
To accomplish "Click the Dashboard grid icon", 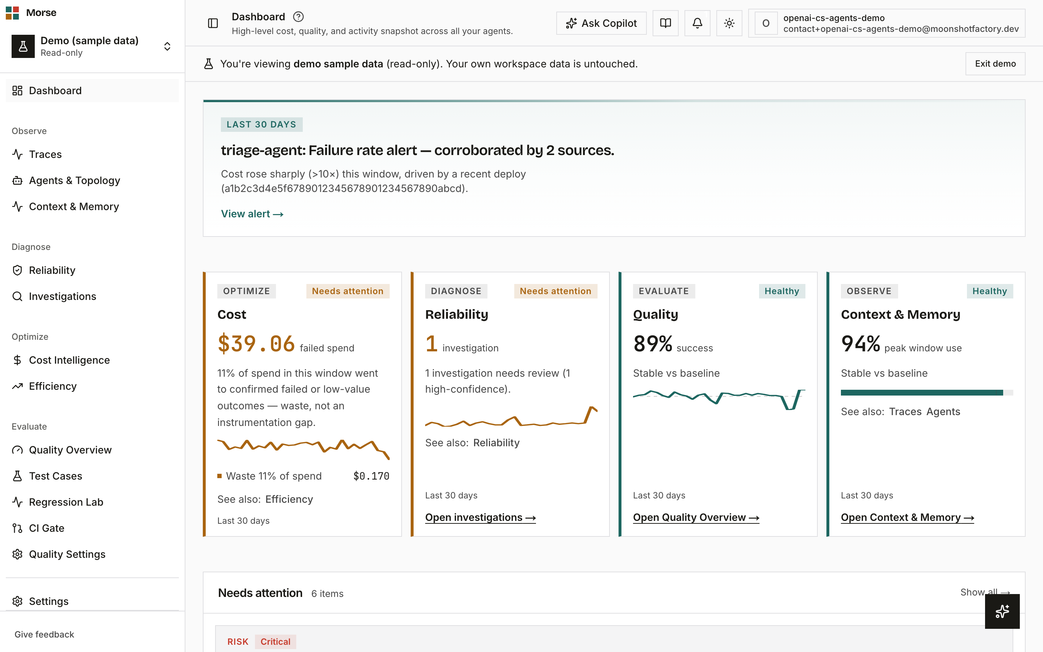I will pyautogui.click(x=17, y=91).
